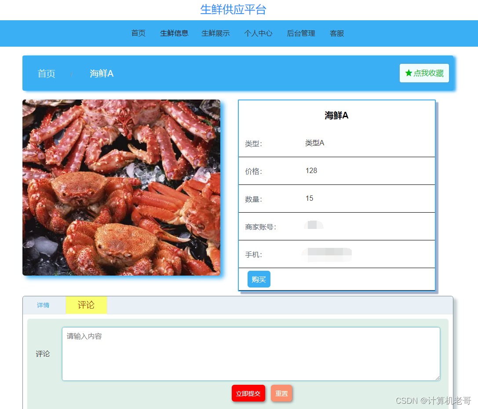Switch to the 详情 details tab
478x409 pixels.
43,305
